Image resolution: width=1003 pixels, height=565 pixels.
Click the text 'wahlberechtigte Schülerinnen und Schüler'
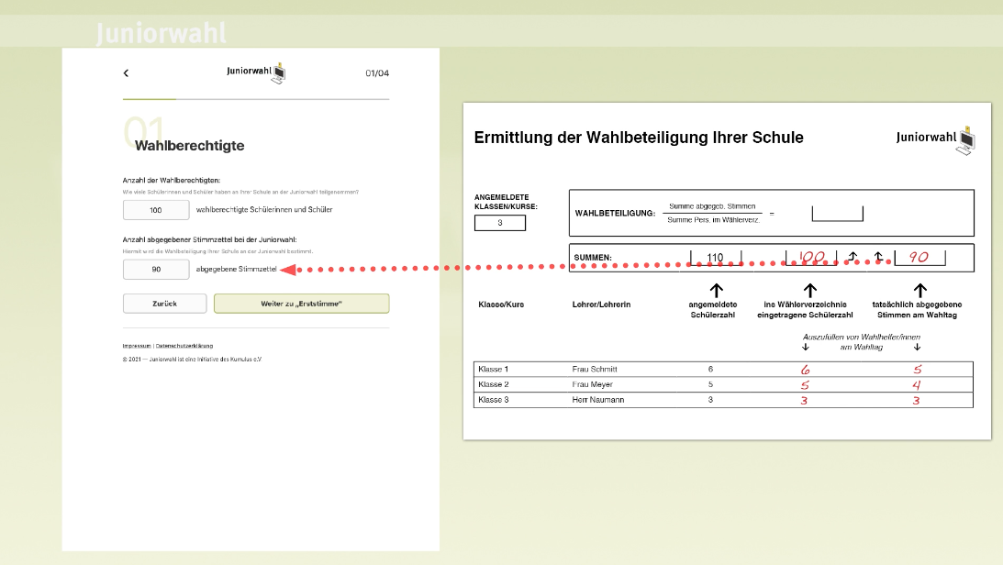[x=264, y=210]
